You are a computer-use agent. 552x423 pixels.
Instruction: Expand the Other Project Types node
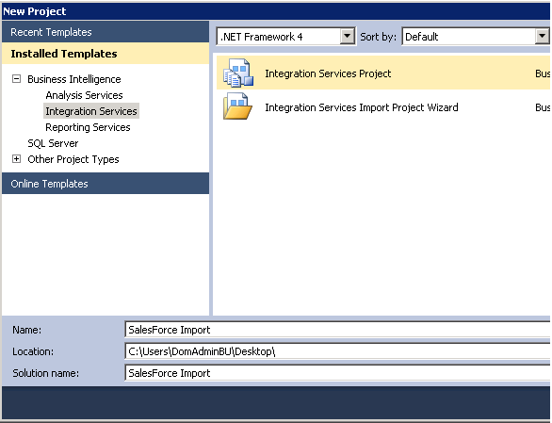16,159
